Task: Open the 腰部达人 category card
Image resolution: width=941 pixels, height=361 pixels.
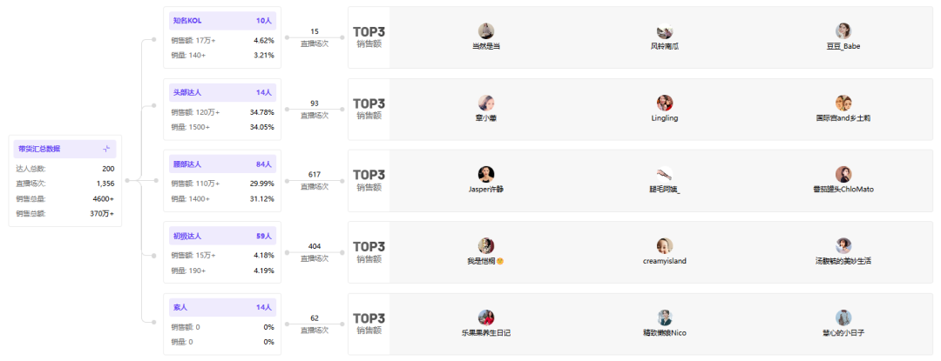Action: pyautogui.click(x=223, y=181)
